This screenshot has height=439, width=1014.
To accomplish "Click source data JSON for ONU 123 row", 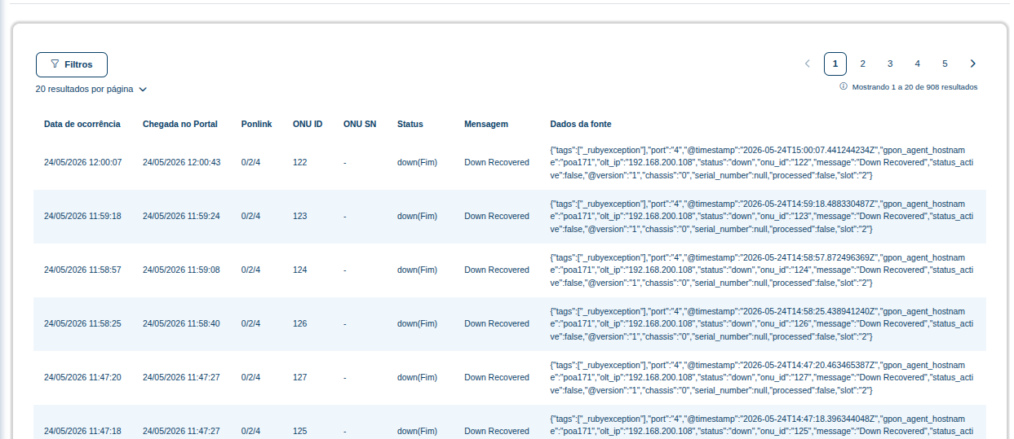I will (x=762, y=216).
